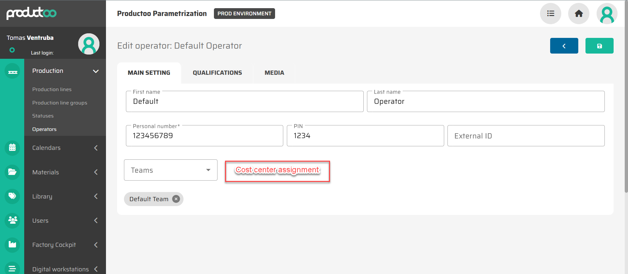The image size is (628, 274).
Task: Go to Statuses in sidebar
Action: [x=43, y=116]
